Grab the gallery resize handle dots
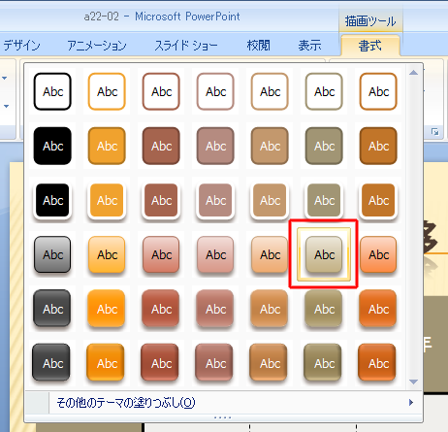Screen dimensions: 448x432 (222, 417)
